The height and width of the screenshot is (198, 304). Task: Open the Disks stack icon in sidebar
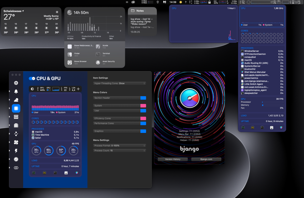[x=16, y=126]
